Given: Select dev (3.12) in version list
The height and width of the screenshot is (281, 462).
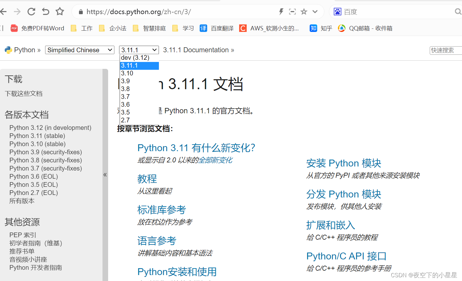Looking at the screenshot, I should point(139,58).
